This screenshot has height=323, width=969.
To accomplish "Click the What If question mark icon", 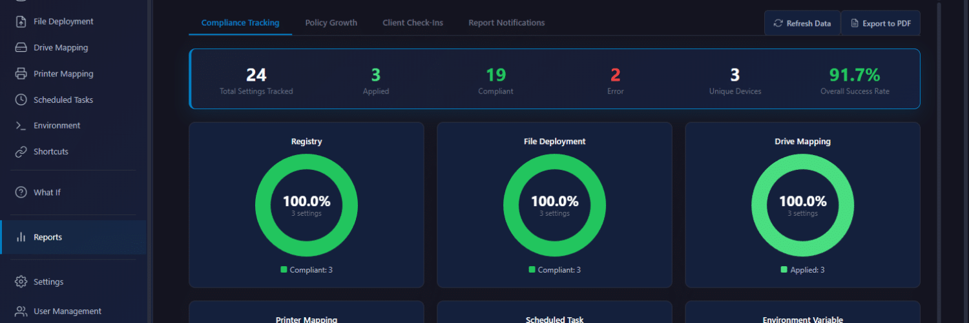I will coord(21,193).
